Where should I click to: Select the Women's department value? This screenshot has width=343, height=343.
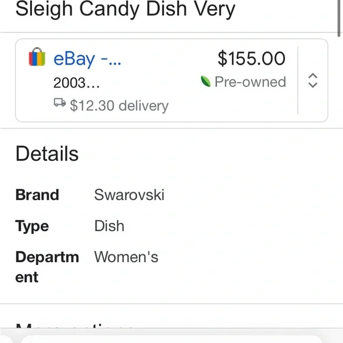(126, 257)
